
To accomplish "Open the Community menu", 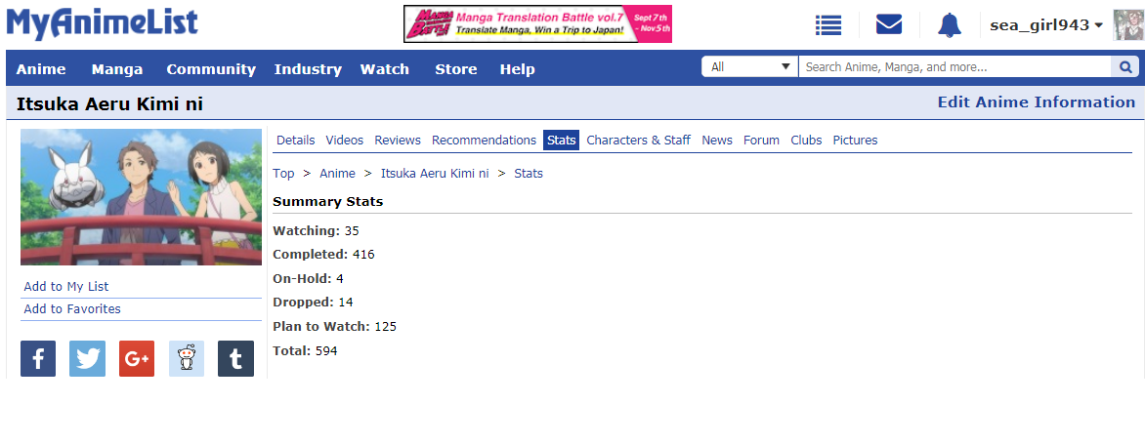I will (211, 69).
